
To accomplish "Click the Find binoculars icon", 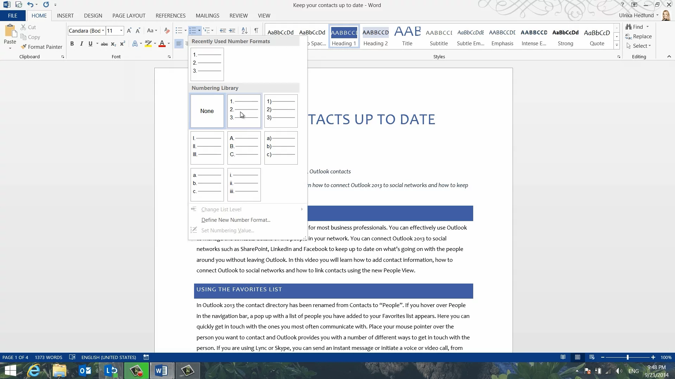I will click(x=629, y=27).
